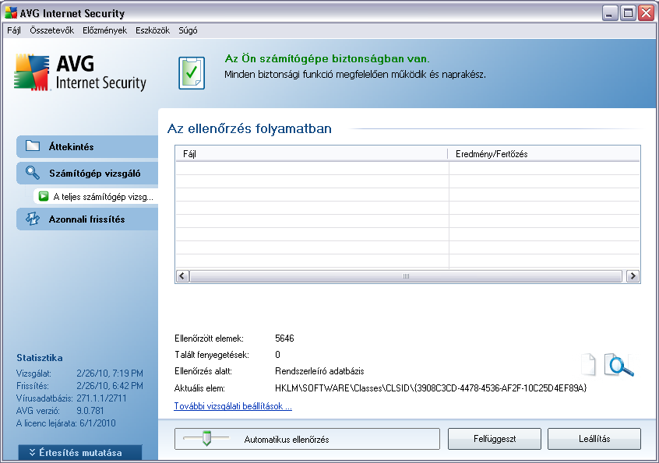Click the left arrow of horizontal scrollbar
The image size is (659, 463).
(182, 275)
